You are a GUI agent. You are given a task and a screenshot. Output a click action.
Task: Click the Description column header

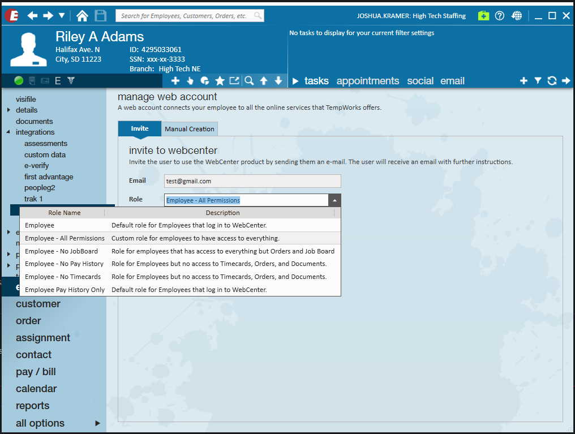222,213
